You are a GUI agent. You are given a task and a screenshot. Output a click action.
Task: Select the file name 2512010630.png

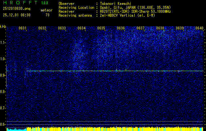(x=17, y=9)
